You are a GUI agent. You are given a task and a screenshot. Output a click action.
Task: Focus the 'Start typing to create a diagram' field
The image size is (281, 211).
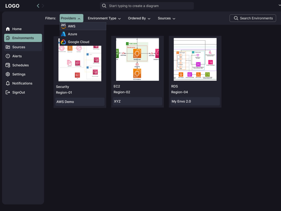coord(147,6)
